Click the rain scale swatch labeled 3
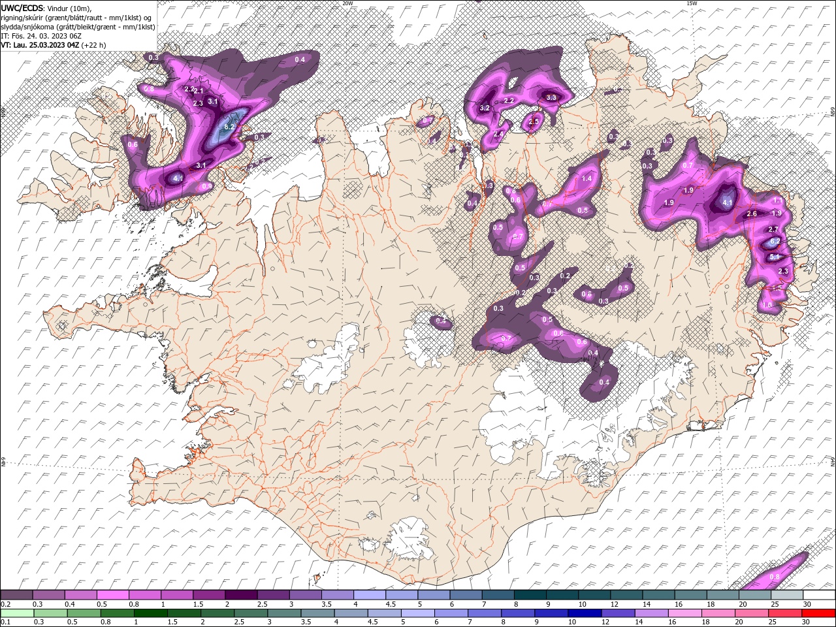The image size is (836, 627). [x=283, y=613]
